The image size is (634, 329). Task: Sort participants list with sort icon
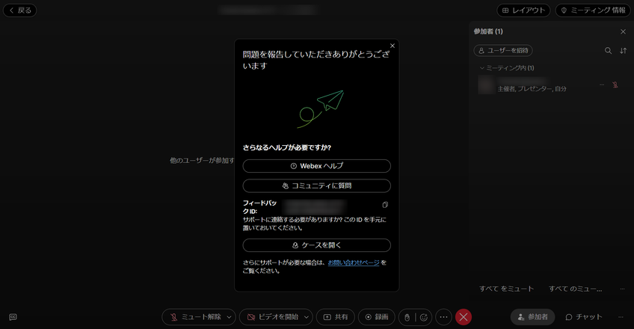[x=623, y=51]
